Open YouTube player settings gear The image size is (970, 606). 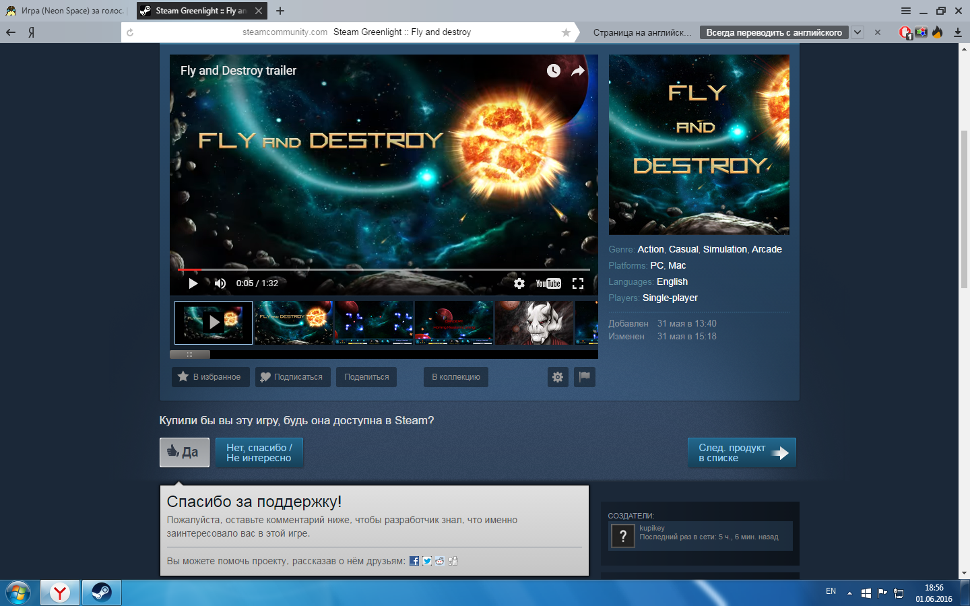[519, 283]
